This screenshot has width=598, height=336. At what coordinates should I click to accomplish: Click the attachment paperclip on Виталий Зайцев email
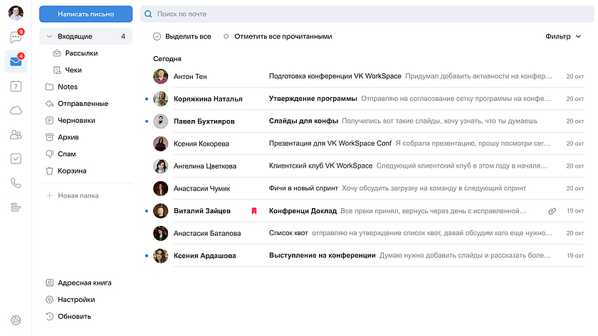point(552,211)
